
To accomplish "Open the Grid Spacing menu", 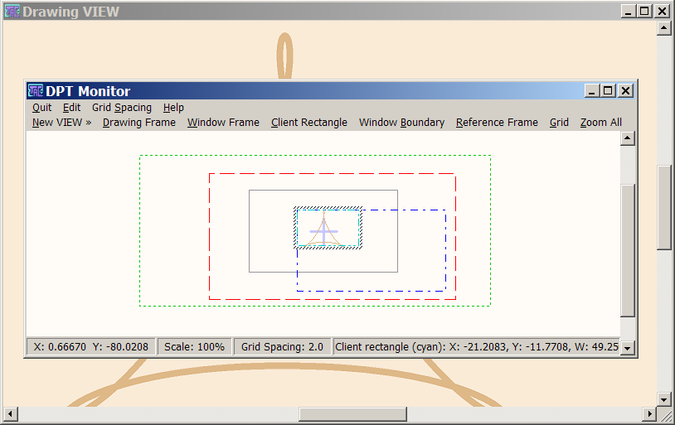I will pos(121,108).
